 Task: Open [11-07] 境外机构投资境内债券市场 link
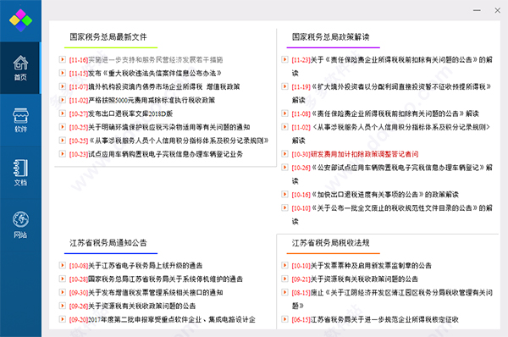[x=155, y=87]
